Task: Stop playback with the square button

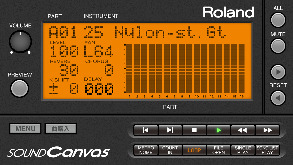Action: (x=194, y=130)
